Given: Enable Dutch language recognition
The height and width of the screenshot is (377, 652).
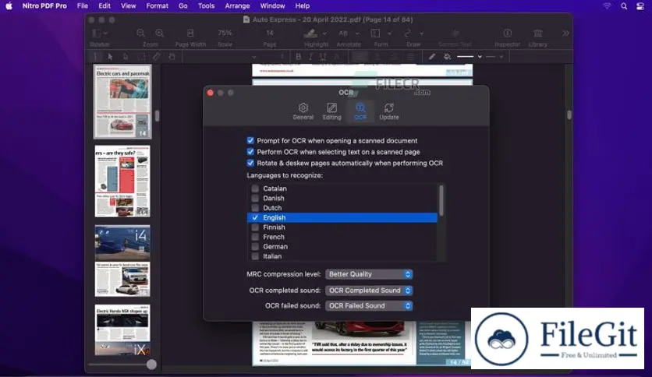Looking at the screenshot, I should [x=255, y=208].
